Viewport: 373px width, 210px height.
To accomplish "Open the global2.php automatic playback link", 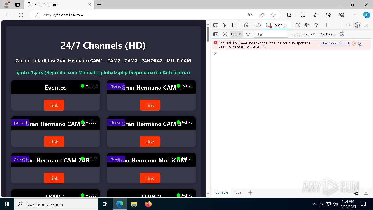I will coord(145,72).
